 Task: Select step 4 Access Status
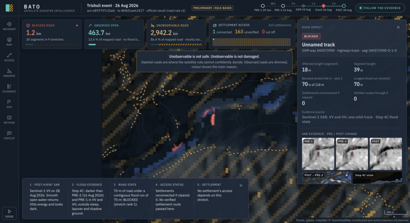(173, 199)
